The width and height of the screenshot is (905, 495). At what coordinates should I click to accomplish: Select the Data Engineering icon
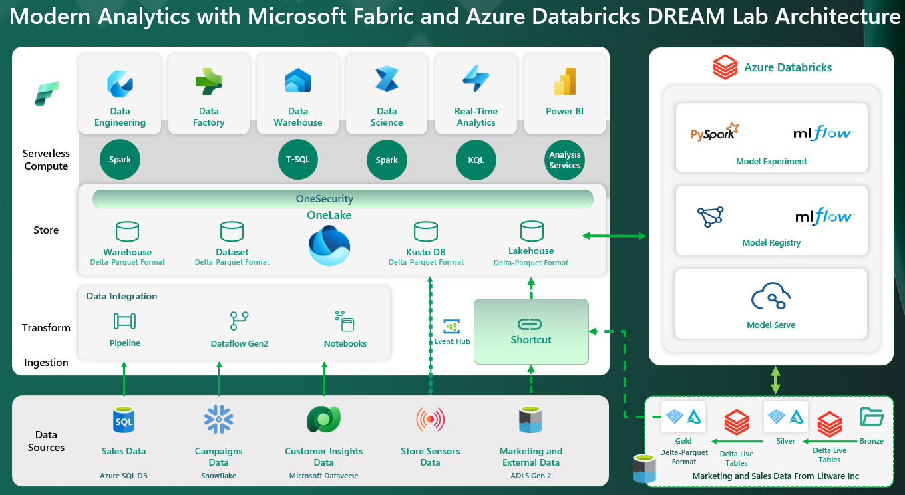click(x=120, y=84)
